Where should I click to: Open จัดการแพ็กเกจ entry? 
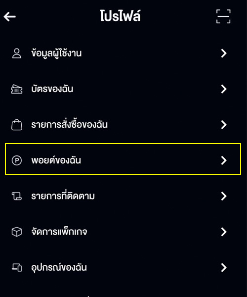[123, 232]
